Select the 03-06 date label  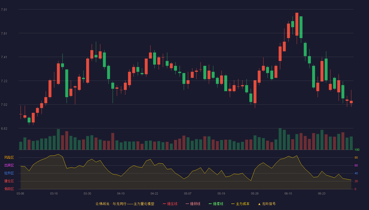click(x=21, y=193)
